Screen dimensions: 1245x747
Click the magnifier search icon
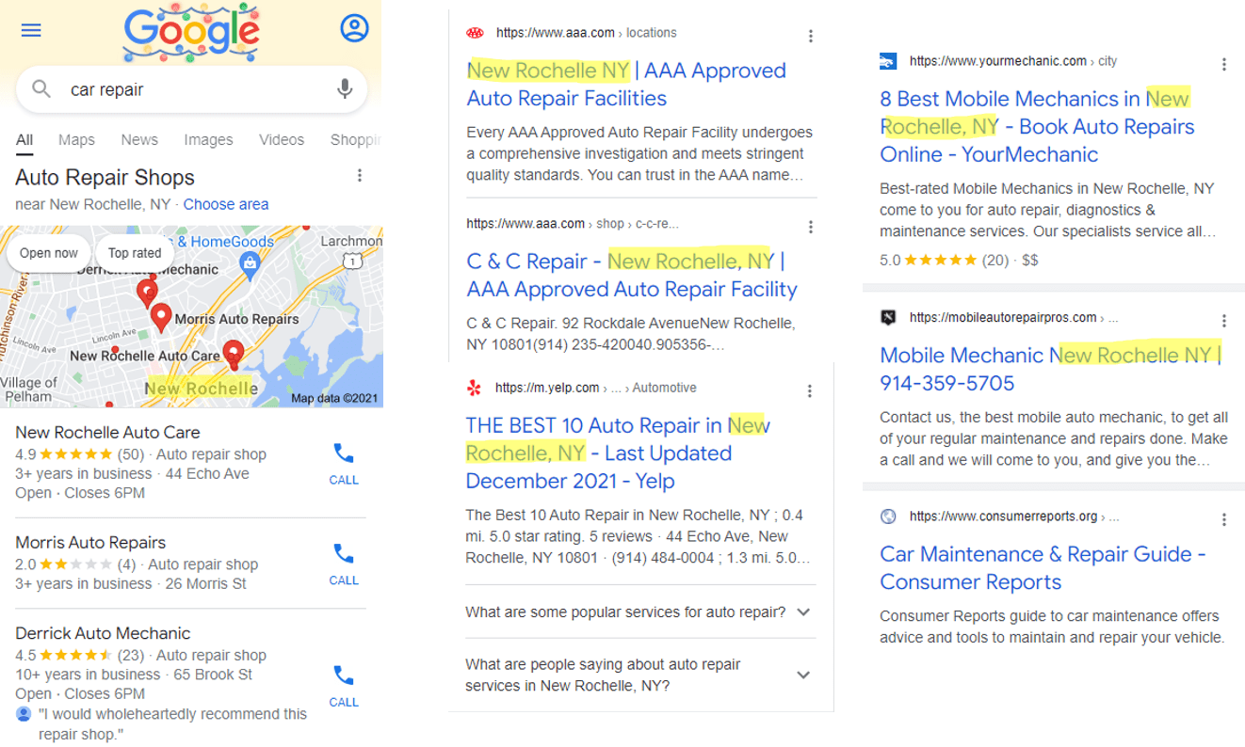41,89
